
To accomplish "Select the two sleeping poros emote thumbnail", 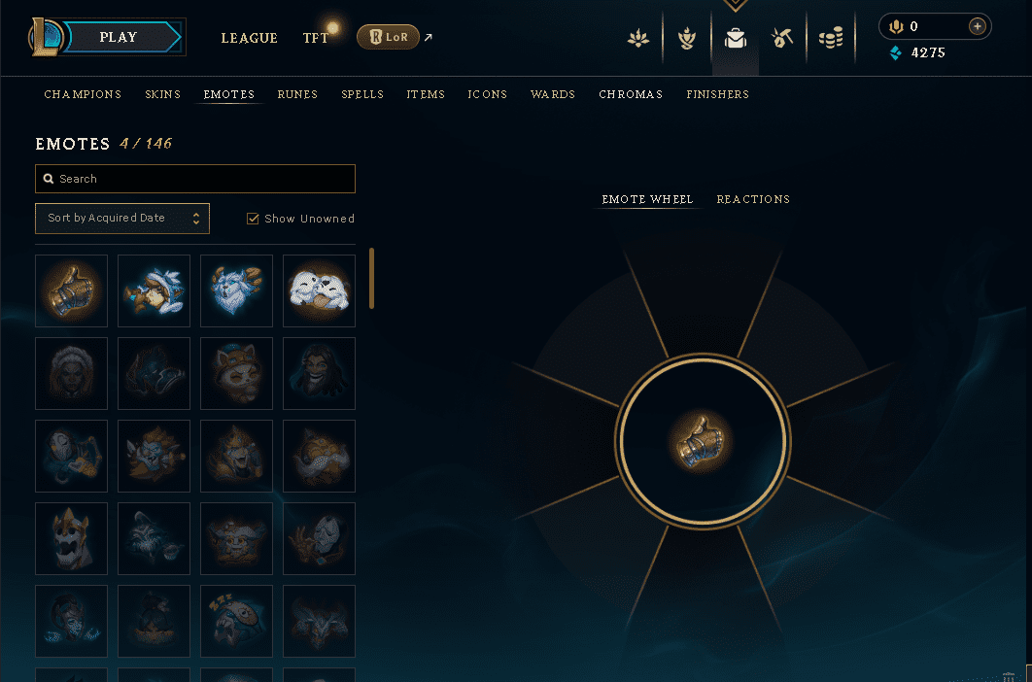I will click(319, 291).
